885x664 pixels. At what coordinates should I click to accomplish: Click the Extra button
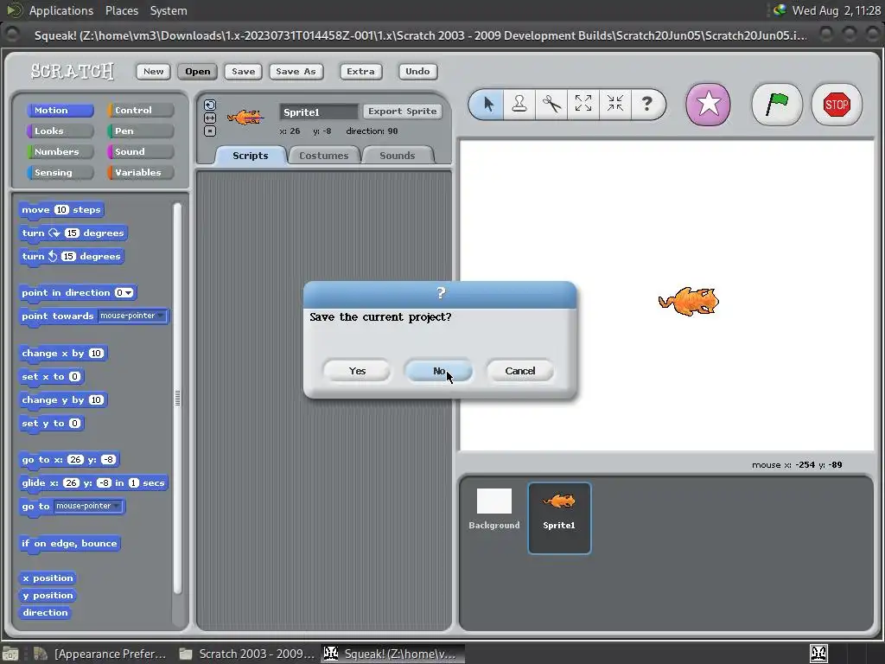[x=360, y=71]
